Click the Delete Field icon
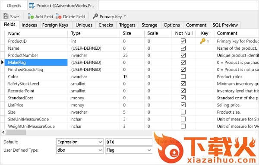 point(58,16)
